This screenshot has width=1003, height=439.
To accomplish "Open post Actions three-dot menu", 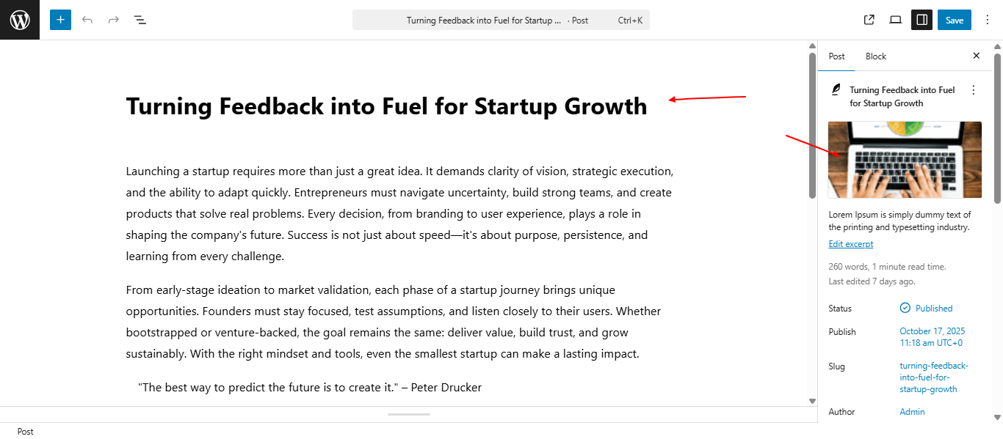I will coord(974,90).
